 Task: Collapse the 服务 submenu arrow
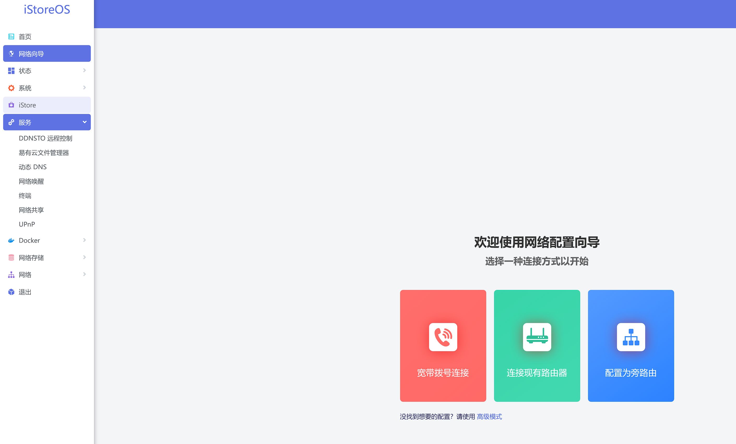pos(85,122)
